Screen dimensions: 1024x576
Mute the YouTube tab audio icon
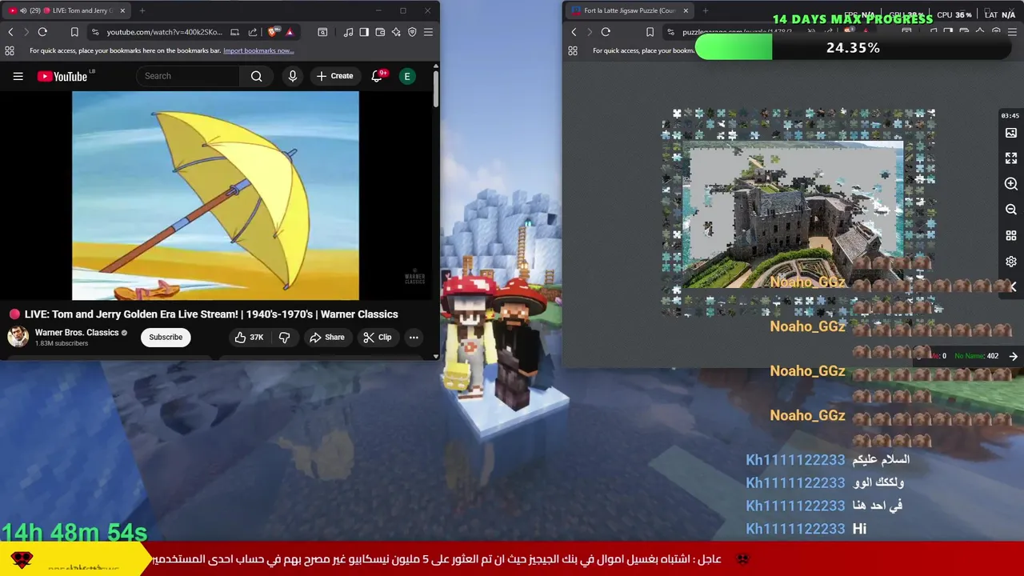tap(22, 10)
